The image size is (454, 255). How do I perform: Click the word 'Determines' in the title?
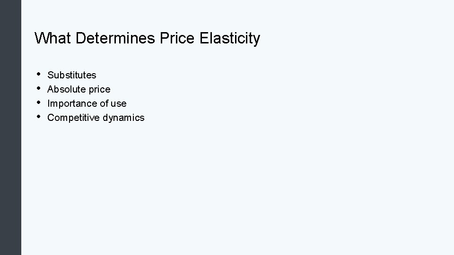115,38
